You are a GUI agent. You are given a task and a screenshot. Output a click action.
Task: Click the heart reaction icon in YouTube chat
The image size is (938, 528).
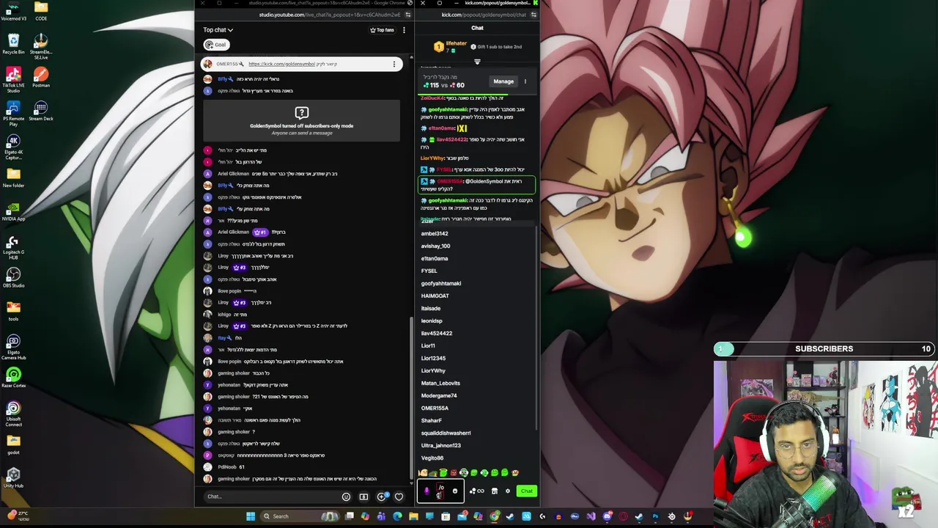(399, 496)
